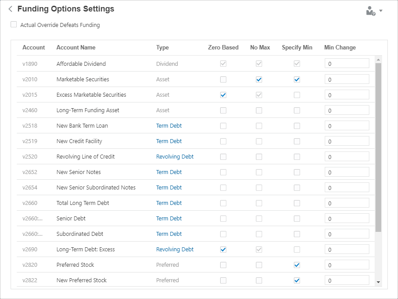Image resolution: width=398 pixels, height=299 pixels.
Task: Open Term Debt link for New Senior Notes
Action: [169, 172]
